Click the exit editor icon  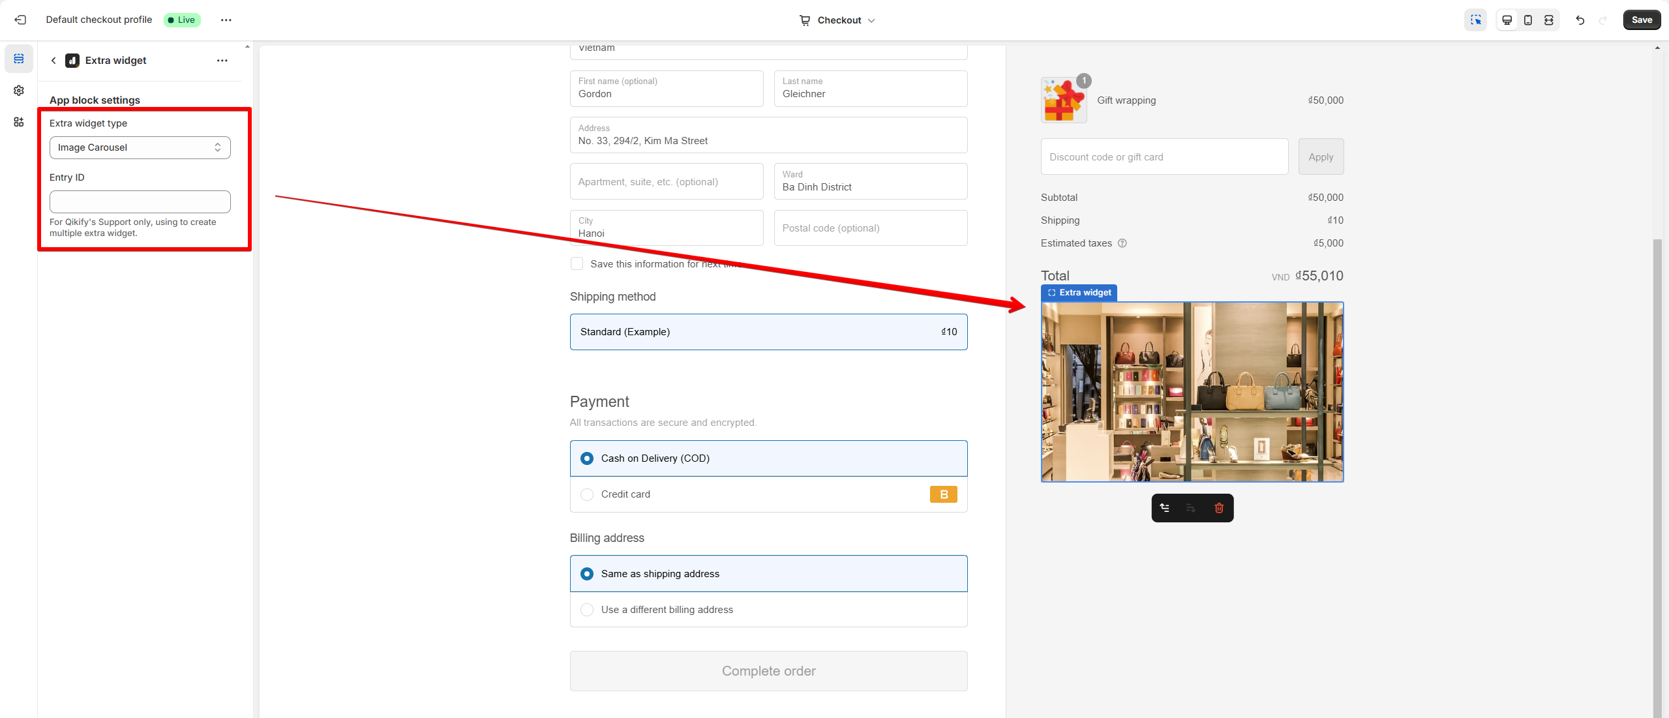(20, 20)
